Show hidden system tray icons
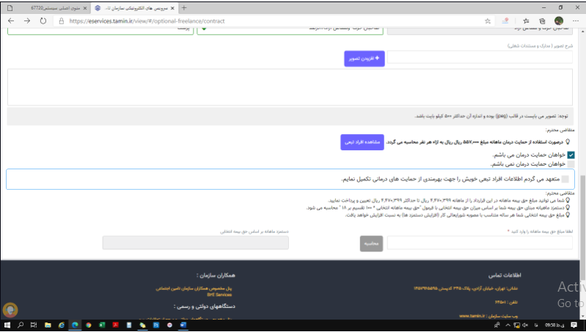 pos(508,325)
